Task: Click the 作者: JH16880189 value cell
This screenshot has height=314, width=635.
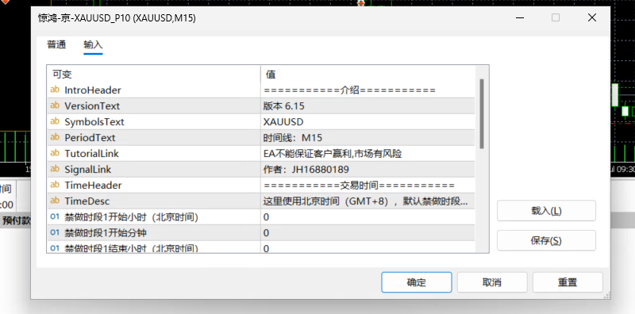Action: click(x=368, y=170)
